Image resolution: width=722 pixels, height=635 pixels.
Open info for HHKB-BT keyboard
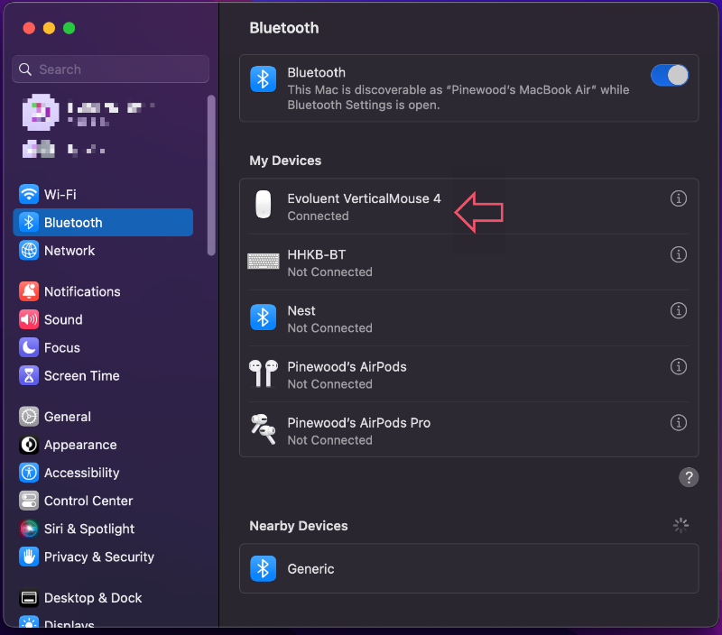679,254
